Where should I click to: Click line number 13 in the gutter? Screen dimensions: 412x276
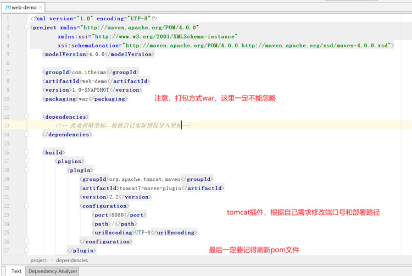pyautogui.click(x=7, y=126)
